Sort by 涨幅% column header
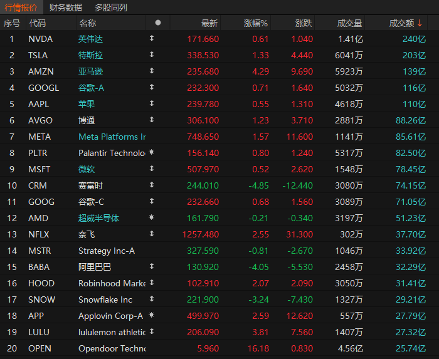This screenshot has height=359, width=439. pos(256,23)
